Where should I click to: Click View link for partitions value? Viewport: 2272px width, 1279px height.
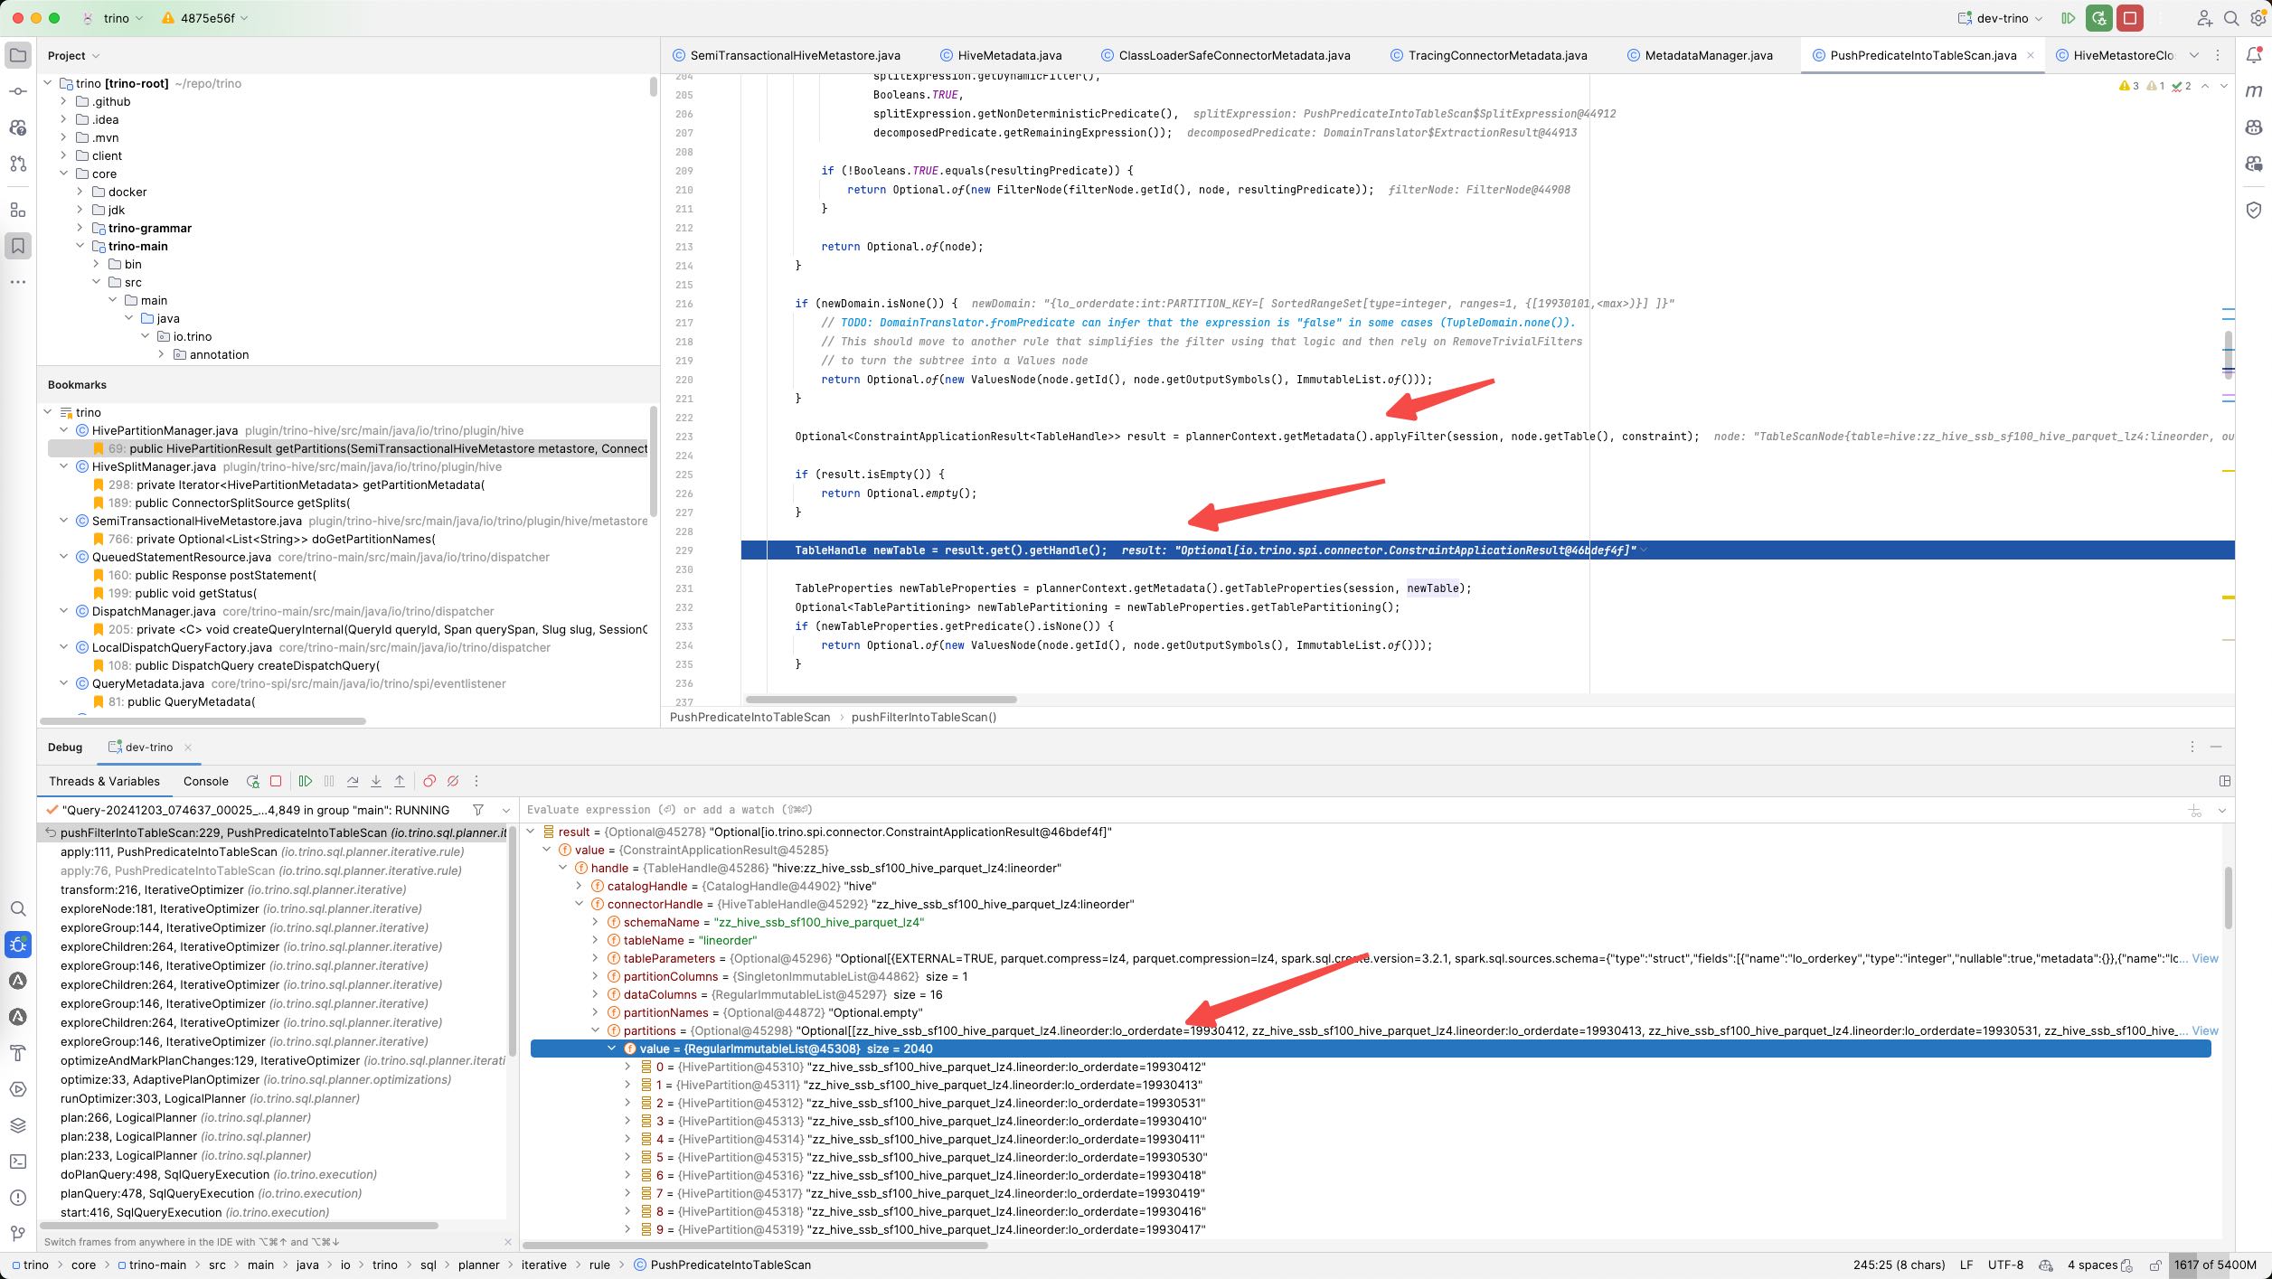point(2205,1030)
